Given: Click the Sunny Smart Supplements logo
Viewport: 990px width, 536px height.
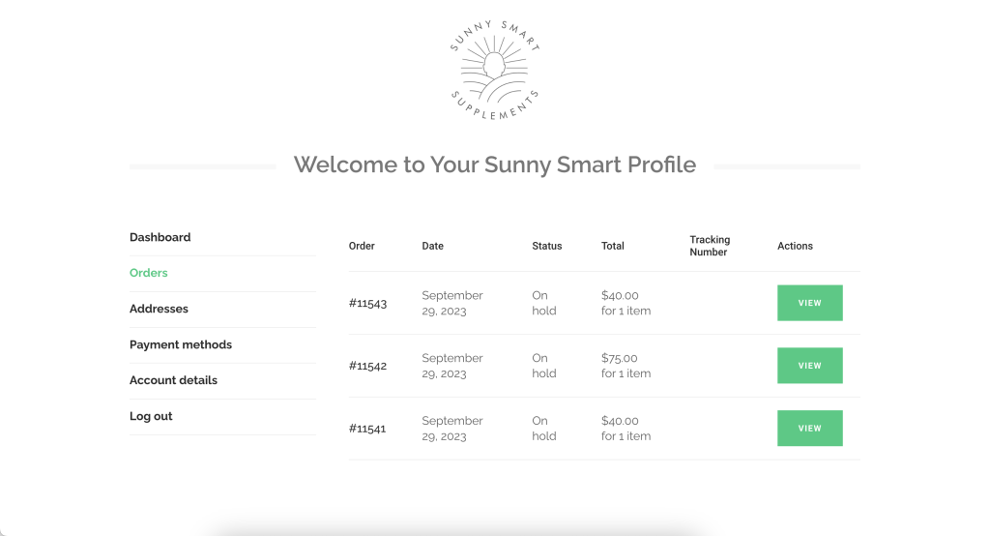Looking at the screenshot, I should 494,71.
